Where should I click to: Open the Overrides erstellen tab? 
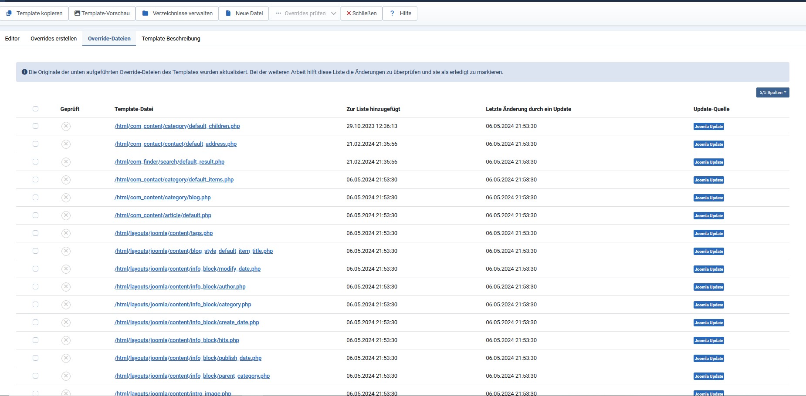(54, 38)
